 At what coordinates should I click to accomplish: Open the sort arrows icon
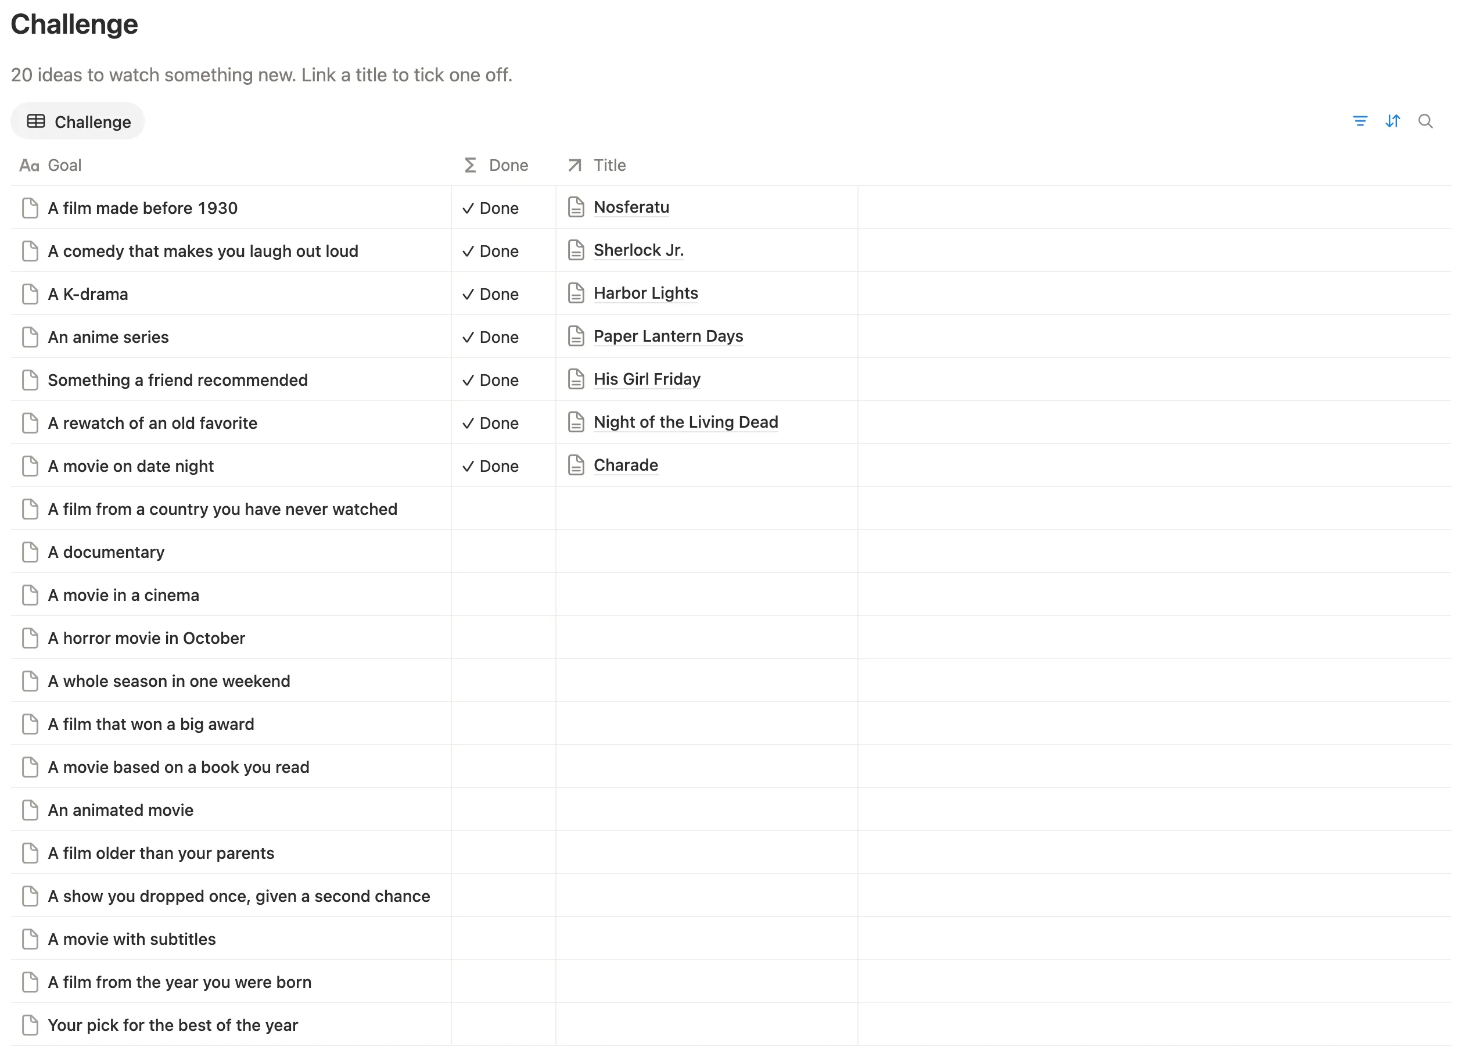(1392, 121)
